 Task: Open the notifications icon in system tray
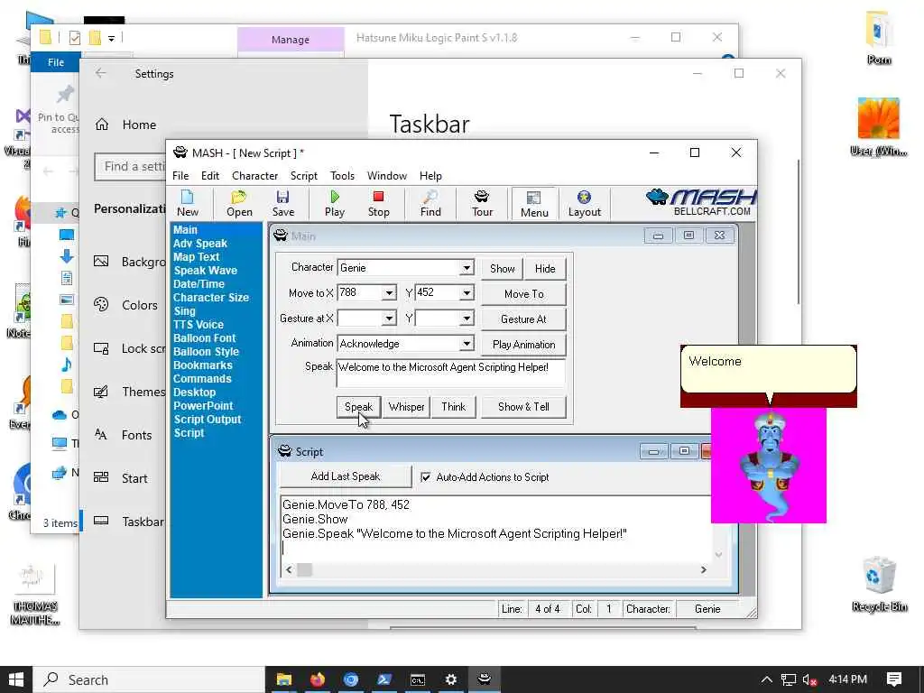(x=893, y=679)
